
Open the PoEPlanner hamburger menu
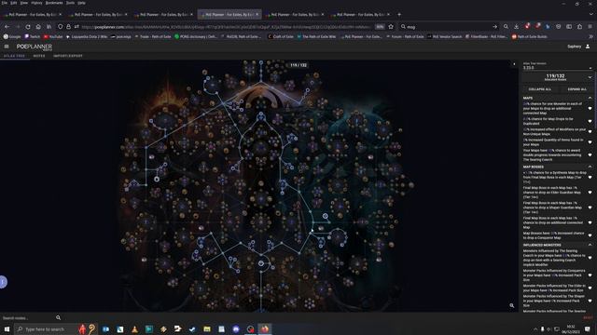pos(7,47)
